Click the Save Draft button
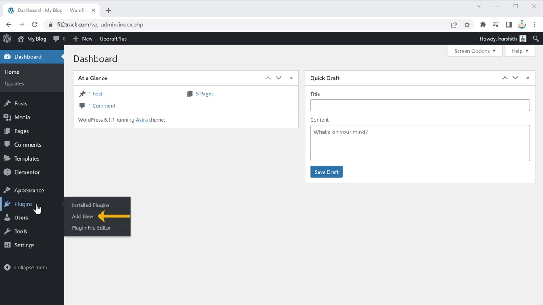Image resolution: width=543 pixels, height=305 pixels. coord(326,172)
